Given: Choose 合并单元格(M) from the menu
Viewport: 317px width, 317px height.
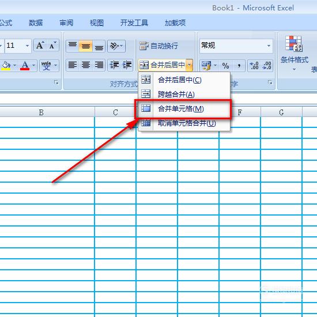Looking at the screenshot, I should click(x=184, y=109).
